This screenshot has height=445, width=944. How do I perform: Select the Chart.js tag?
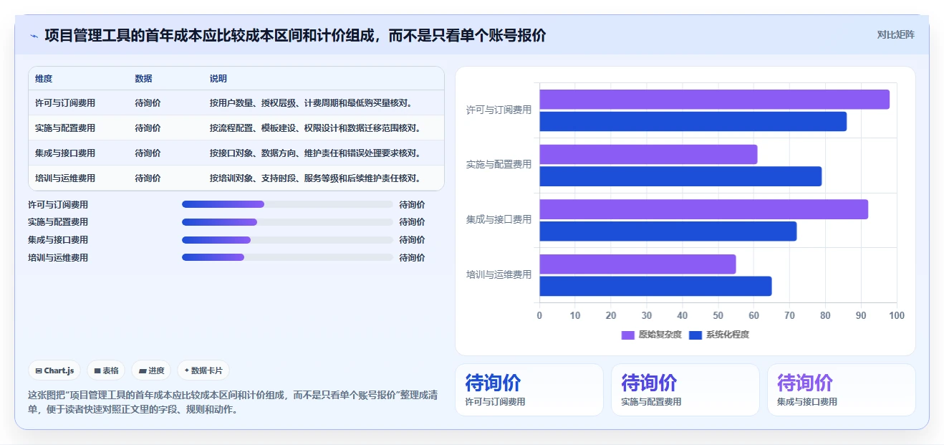55,370
